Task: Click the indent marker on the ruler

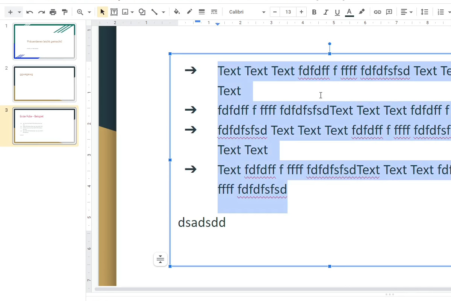Action: pyautogui.click(x=218, y=24)
